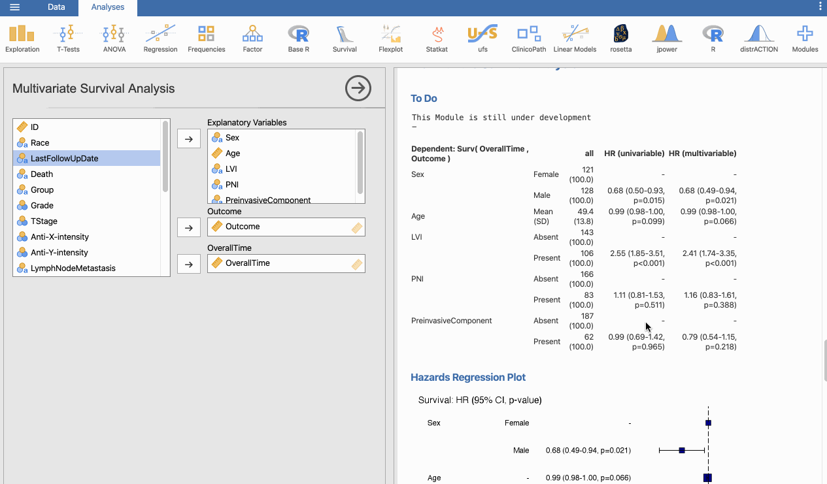Select the To Do results heading

424,99
